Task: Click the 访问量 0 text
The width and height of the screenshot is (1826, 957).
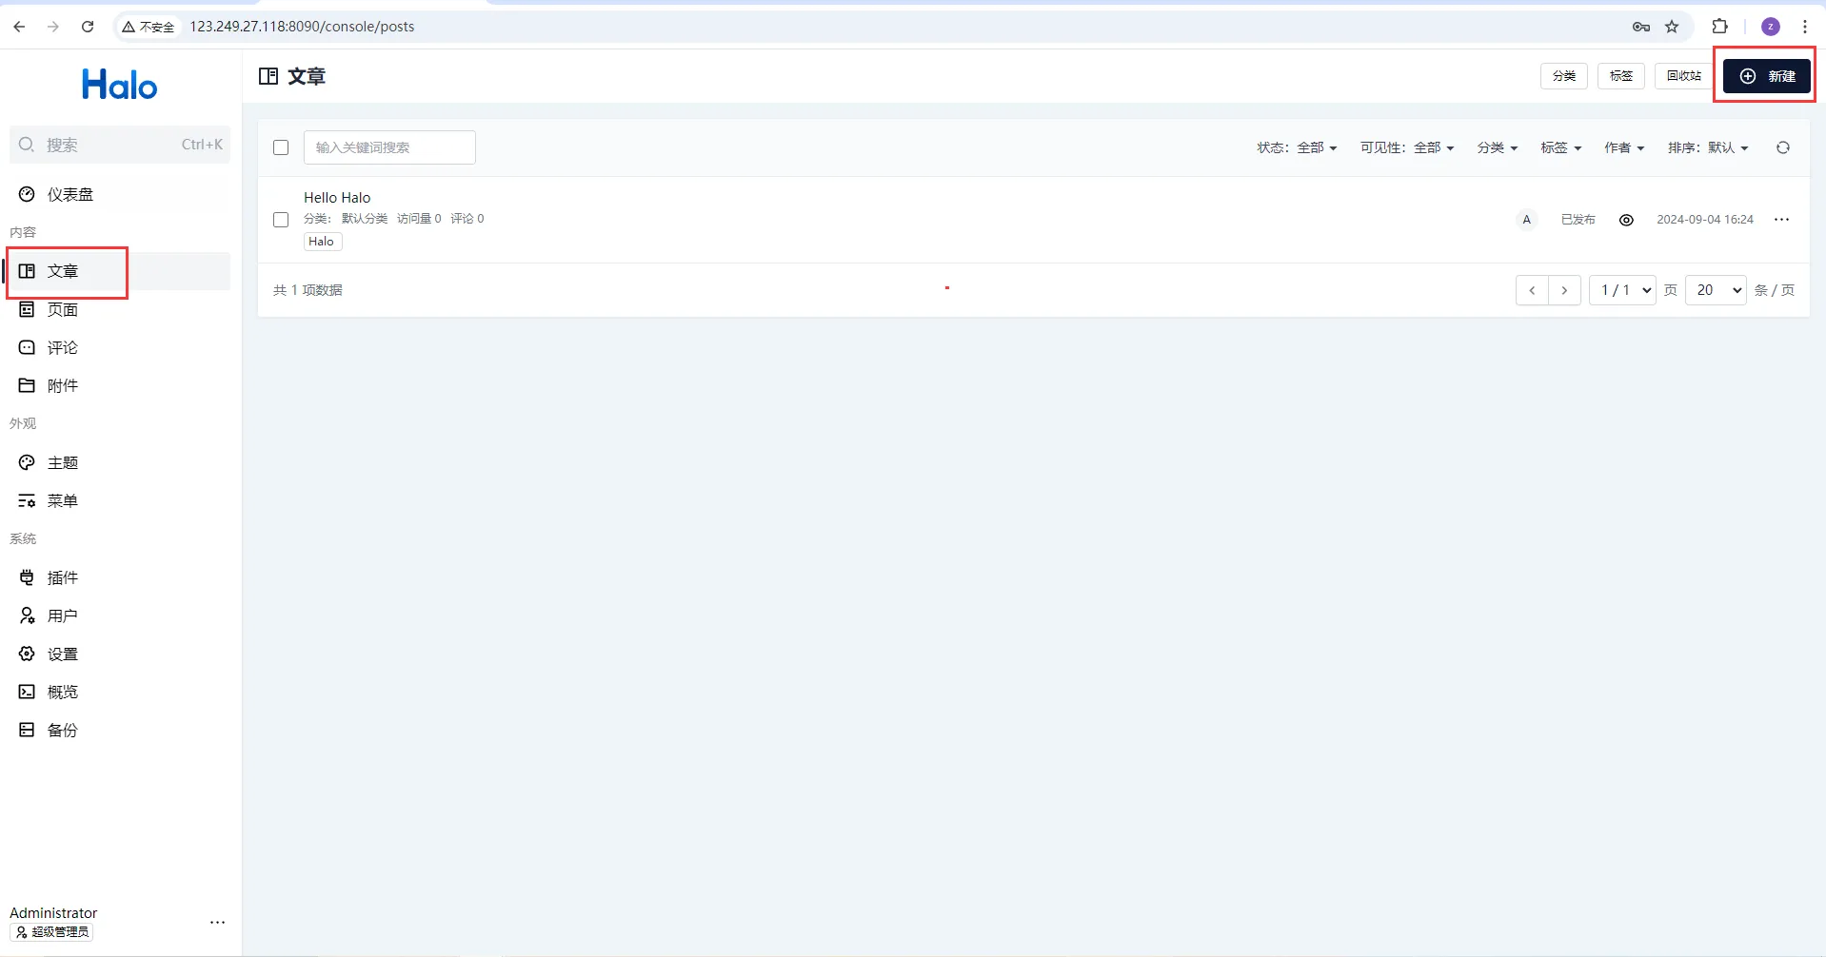Action: click(419, 219)
